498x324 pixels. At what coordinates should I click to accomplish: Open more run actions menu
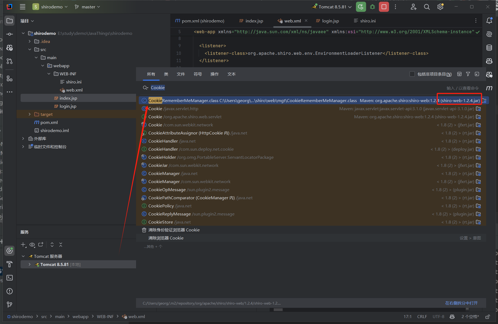(x=395, y=7)
